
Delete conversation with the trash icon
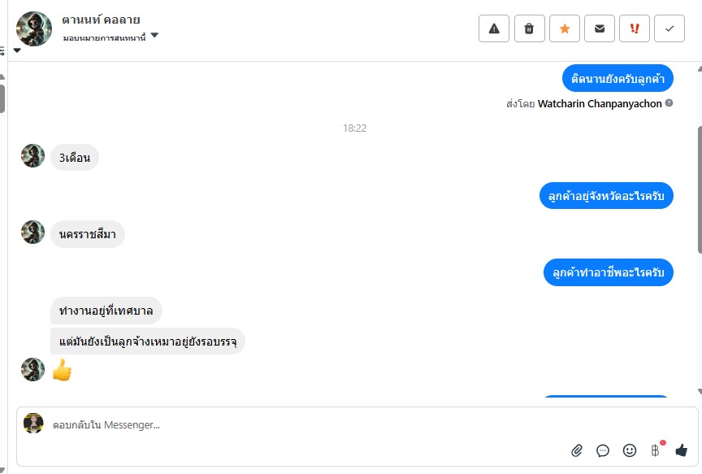tap(529, 28)
